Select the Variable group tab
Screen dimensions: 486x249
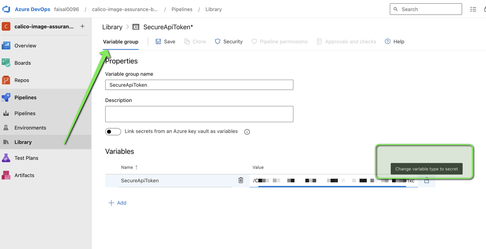tap(121, 41)
